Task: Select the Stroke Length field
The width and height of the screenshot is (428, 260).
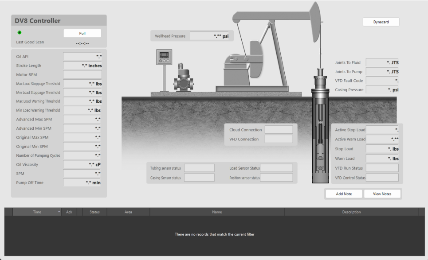Action: click(82, 66)
